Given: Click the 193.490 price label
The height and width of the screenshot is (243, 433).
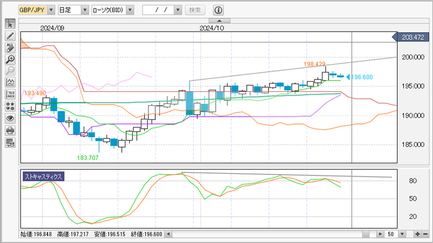Looking at the screenshot, I should click(x=35, y=93).
